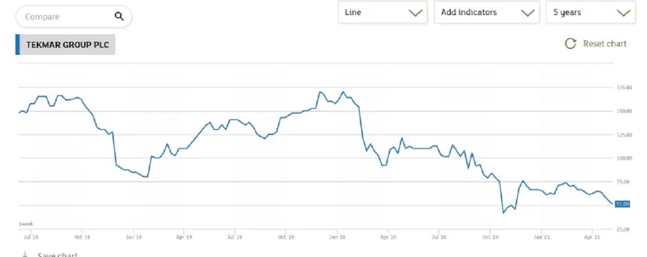647x257 pixels.
Task: Click the chart line's lowest point near Oct '20
Action: tap(504, 213)
